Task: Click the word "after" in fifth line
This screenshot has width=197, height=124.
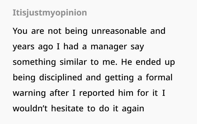Action: click(59, 93)
